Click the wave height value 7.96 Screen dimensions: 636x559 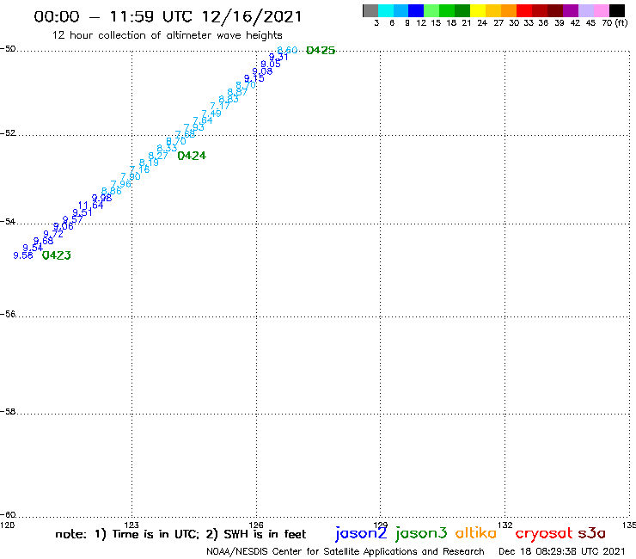(x=121, y=184)
